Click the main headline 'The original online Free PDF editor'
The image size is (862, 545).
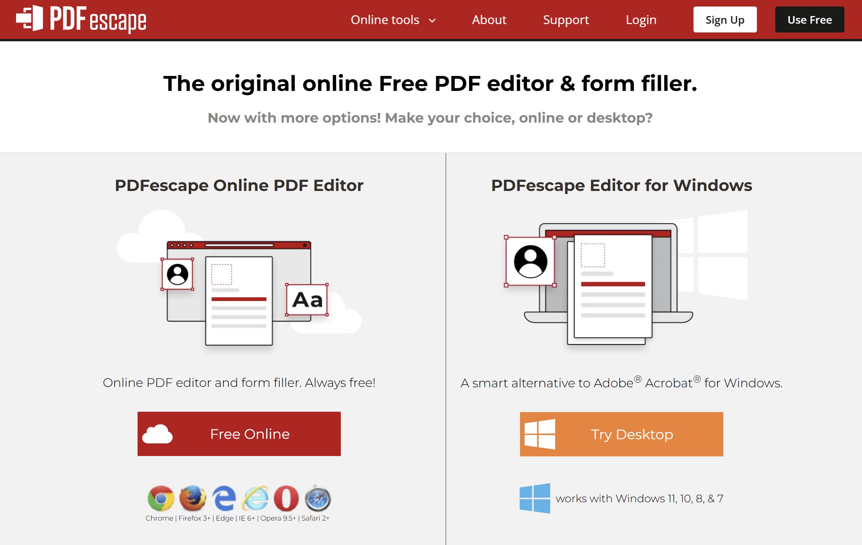(x=430, y=84)
